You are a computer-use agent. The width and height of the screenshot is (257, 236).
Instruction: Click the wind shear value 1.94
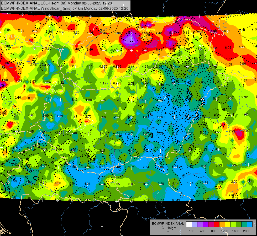190,183
